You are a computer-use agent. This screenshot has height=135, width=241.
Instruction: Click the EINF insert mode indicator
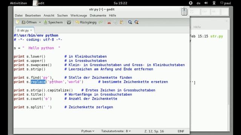point(181,131)
